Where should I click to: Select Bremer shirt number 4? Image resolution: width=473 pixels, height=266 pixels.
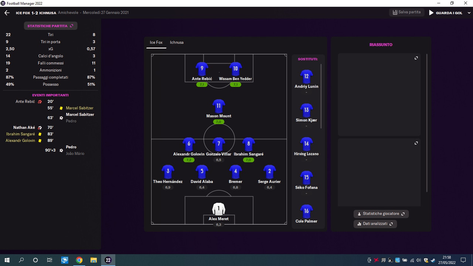click(235, 171)
